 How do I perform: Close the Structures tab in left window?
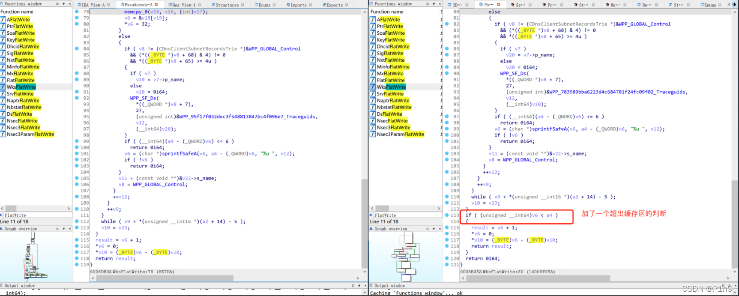pyautogui.click(x=242, y=5)
